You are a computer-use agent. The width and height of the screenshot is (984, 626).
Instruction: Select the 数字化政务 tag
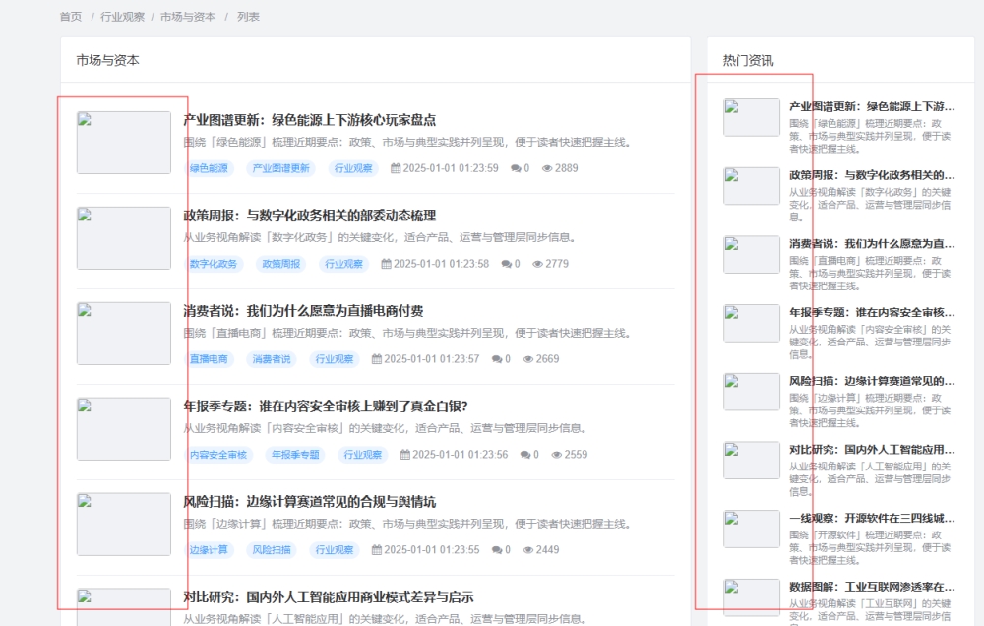coord(214,264)
